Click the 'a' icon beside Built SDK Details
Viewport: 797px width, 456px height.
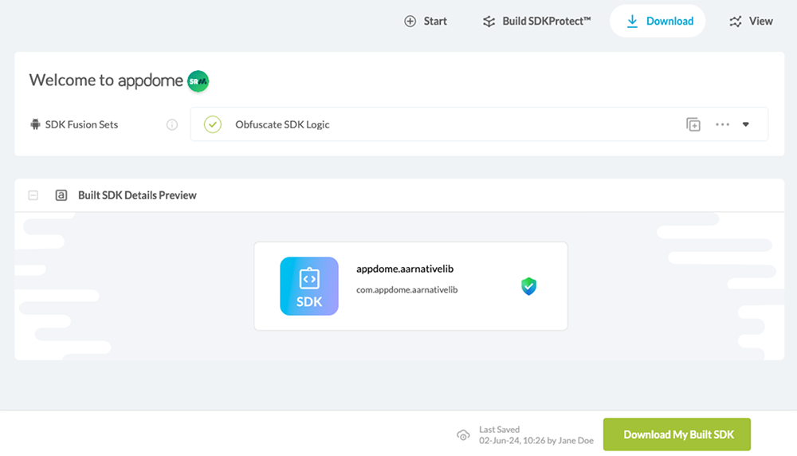pos(61,195)
